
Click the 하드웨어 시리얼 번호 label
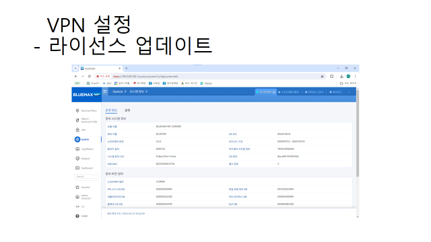pyautogui.click(x=240, y=149)
